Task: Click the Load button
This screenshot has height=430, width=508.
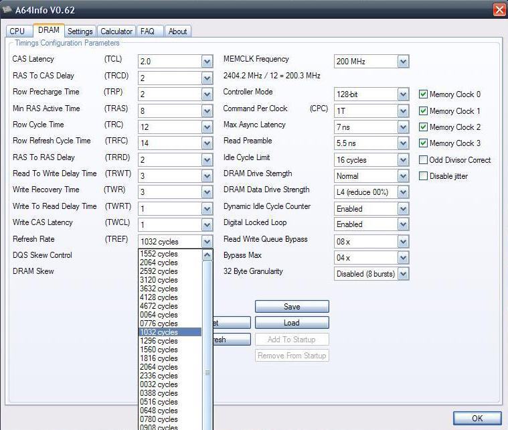Action: coord(292,323)
